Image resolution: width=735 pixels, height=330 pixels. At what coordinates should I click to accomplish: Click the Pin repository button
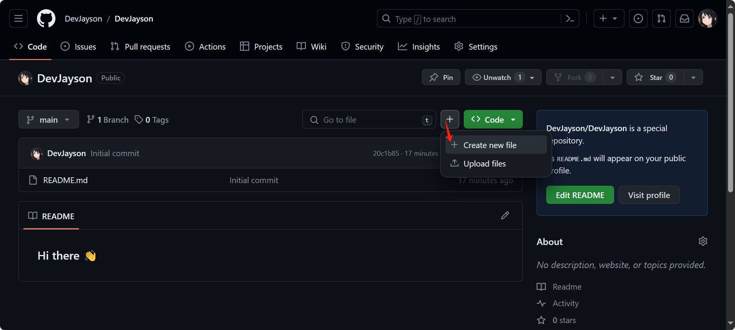(x=441, y=77)
